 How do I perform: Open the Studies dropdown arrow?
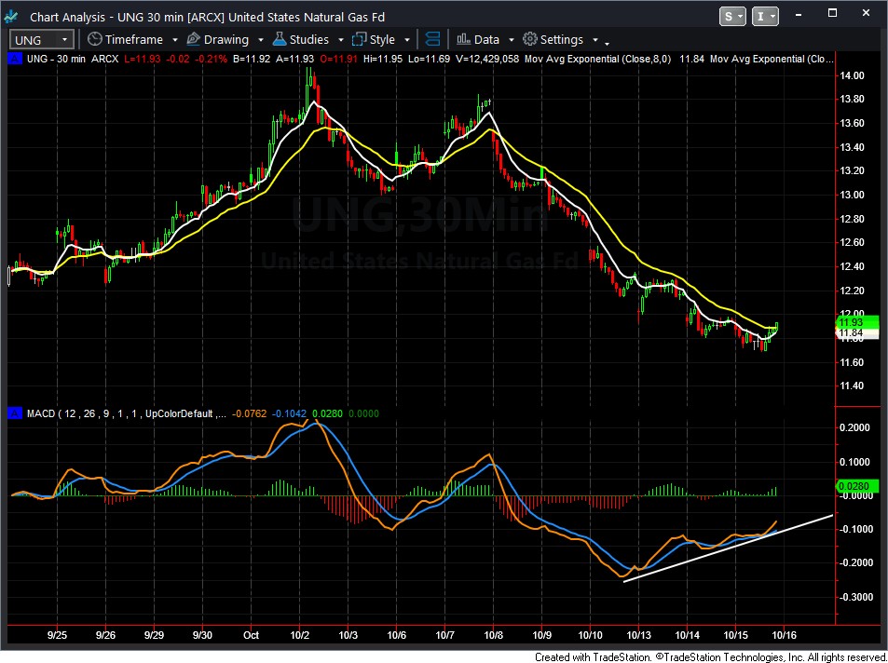(340, 40)
